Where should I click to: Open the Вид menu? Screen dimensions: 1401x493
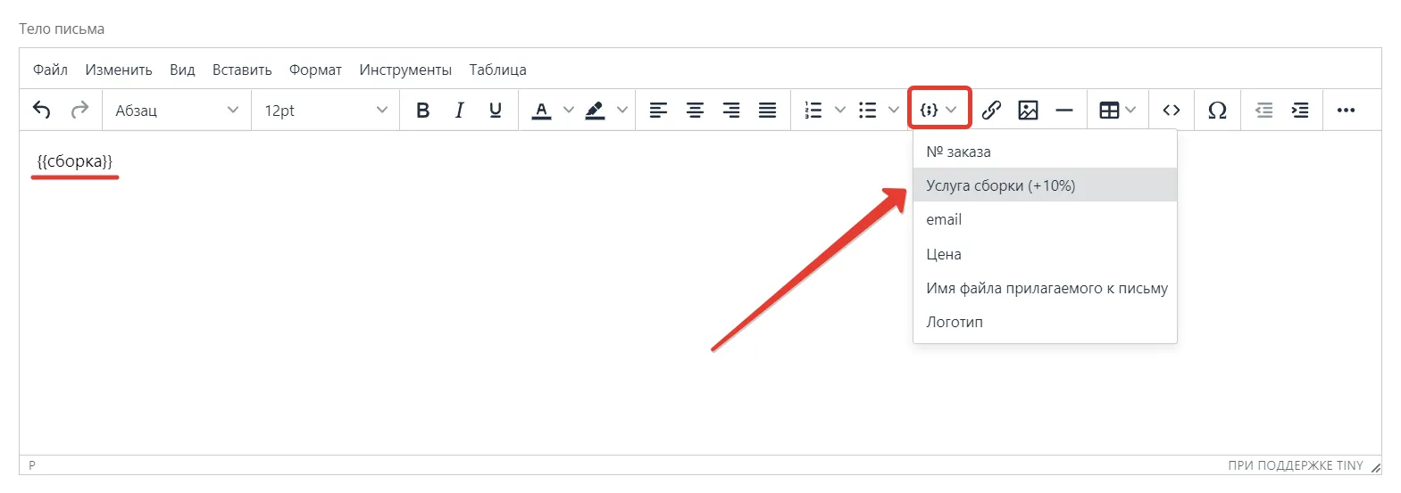click(182, 70)
